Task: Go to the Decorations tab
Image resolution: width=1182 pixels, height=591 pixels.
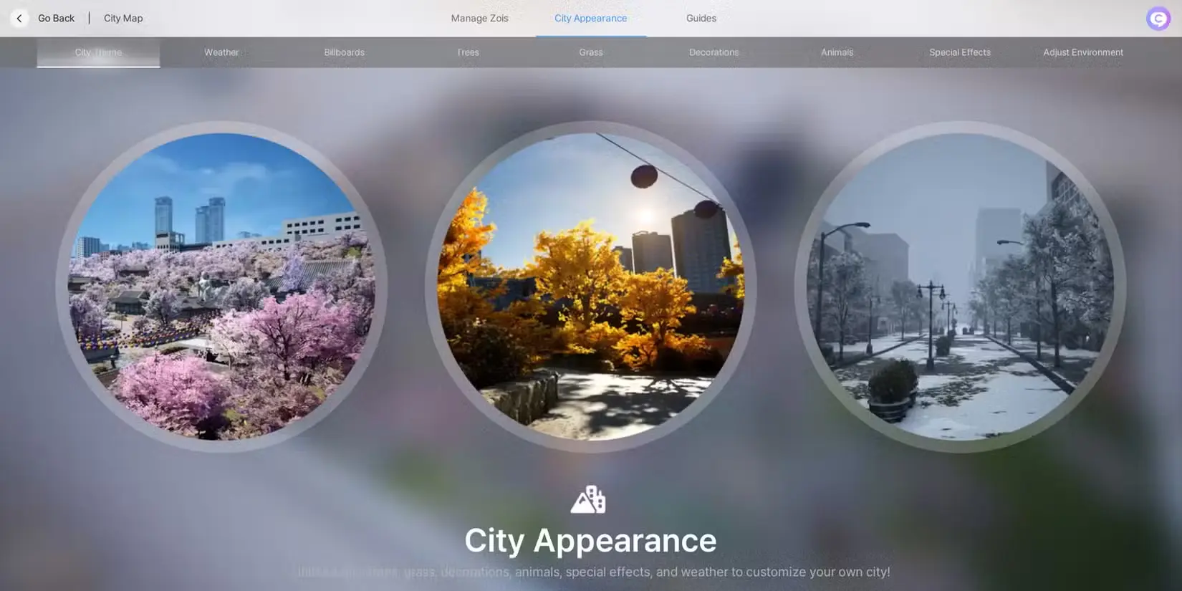Action: 713,52
